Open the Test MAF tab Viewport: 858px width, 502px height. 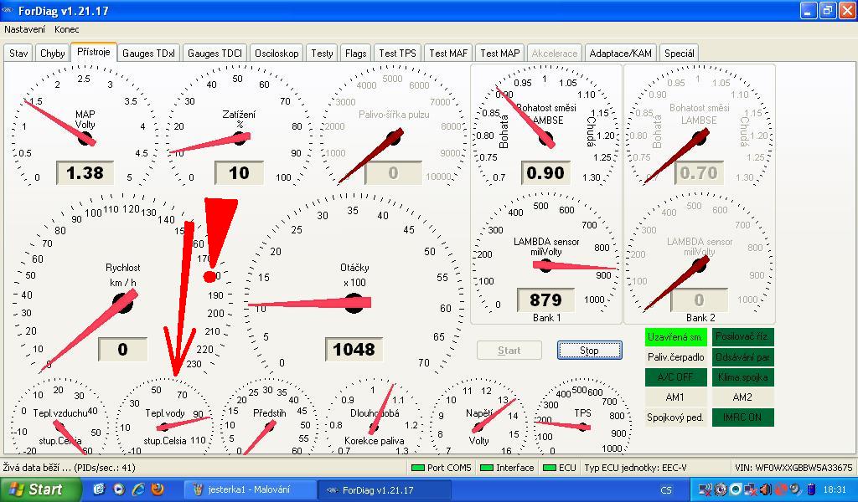click(x=448, y=53)
